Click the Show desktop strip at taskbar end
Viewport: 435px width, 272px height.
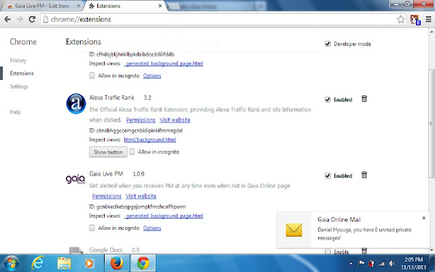433,263
